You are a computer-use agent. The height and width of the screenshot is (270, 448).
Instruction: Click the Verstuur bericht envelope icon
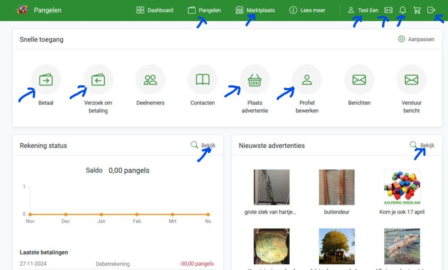tap(411, 80)
